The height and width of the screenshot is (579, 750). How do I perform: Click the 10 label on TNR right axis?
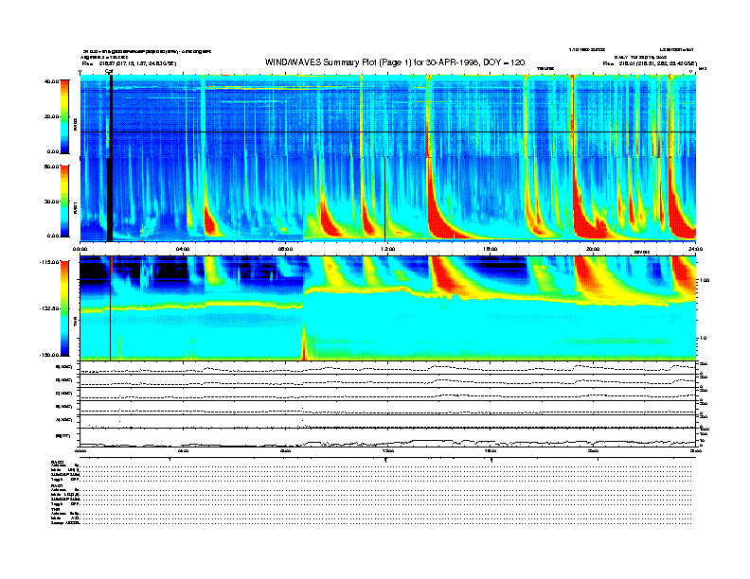point(705,339)
